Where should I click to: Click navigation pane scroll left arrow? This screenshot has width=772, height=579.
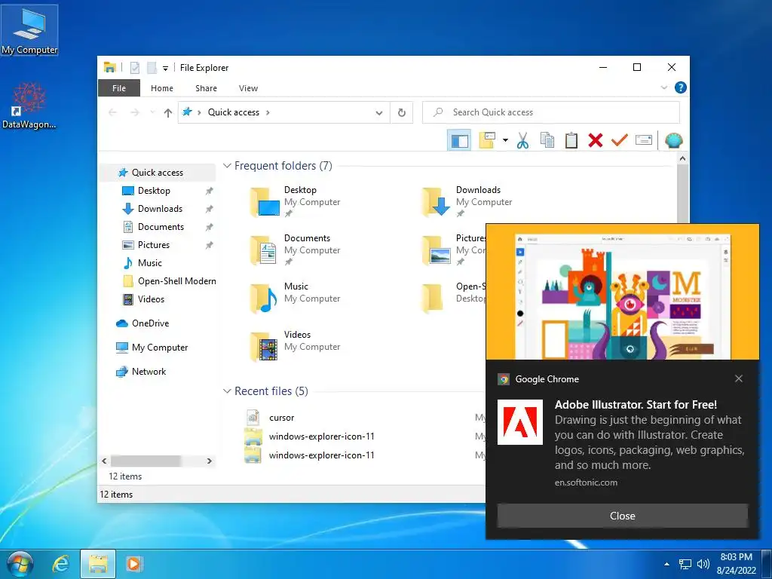click(x=104, y=461)
